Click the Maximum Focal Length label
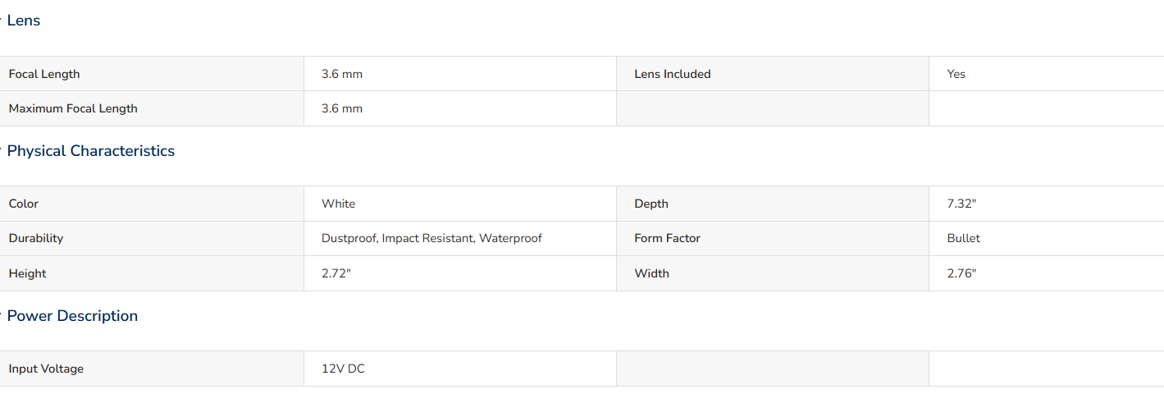Screen dimensions: 1164x394 pyautogui.click(x=73, y=108)
